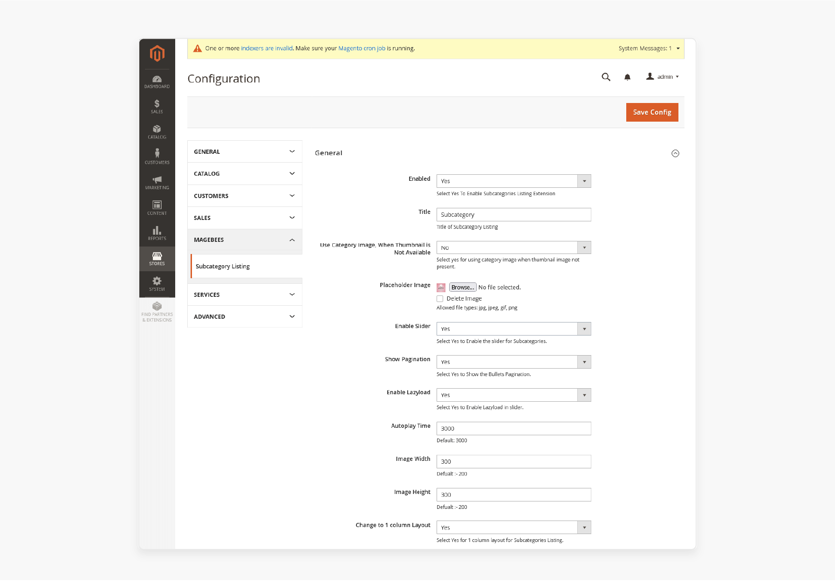Open the Enable Slider dropdown
This screenshot has height=583, width=835.
point(513,329)
